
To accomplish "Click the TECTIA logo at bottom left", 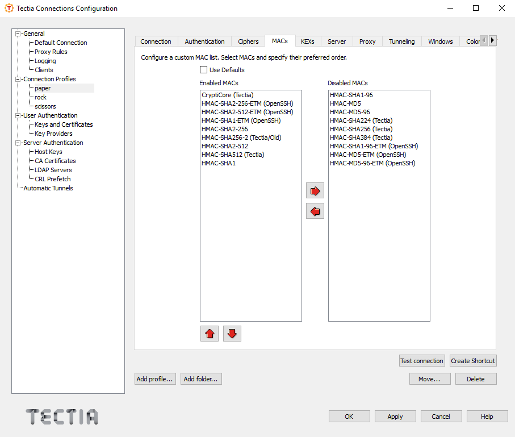I will [x=61, y=417].
